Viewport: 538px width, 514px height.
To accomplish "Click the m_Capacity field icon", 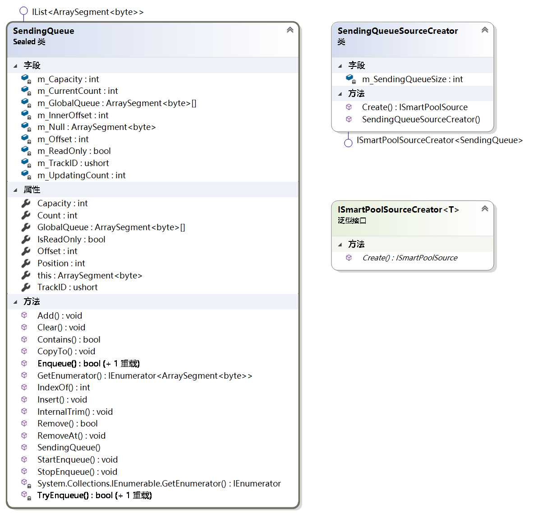I will pyautogui.click(x=26, y=79).
